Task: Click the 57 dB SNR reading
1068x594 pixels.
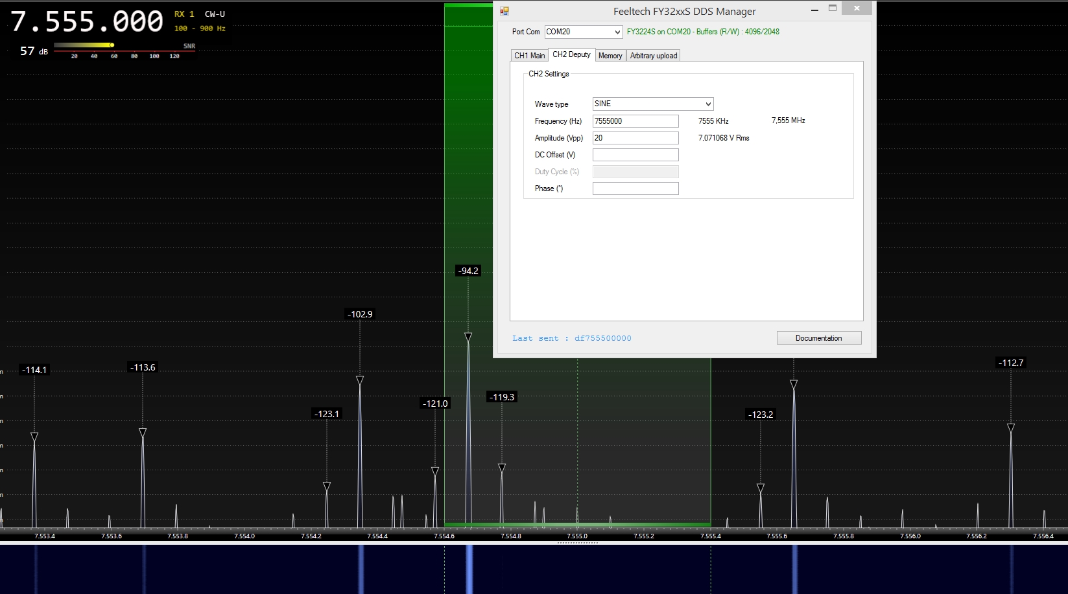Action: [34, 51]
